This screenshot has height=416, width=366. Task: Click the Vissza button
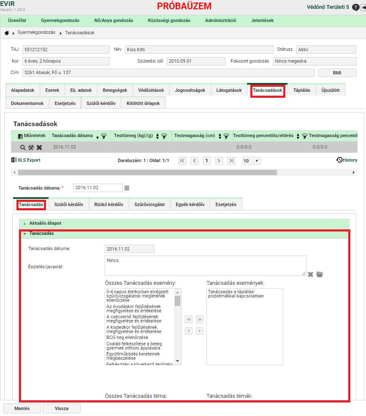coord(61,408)
